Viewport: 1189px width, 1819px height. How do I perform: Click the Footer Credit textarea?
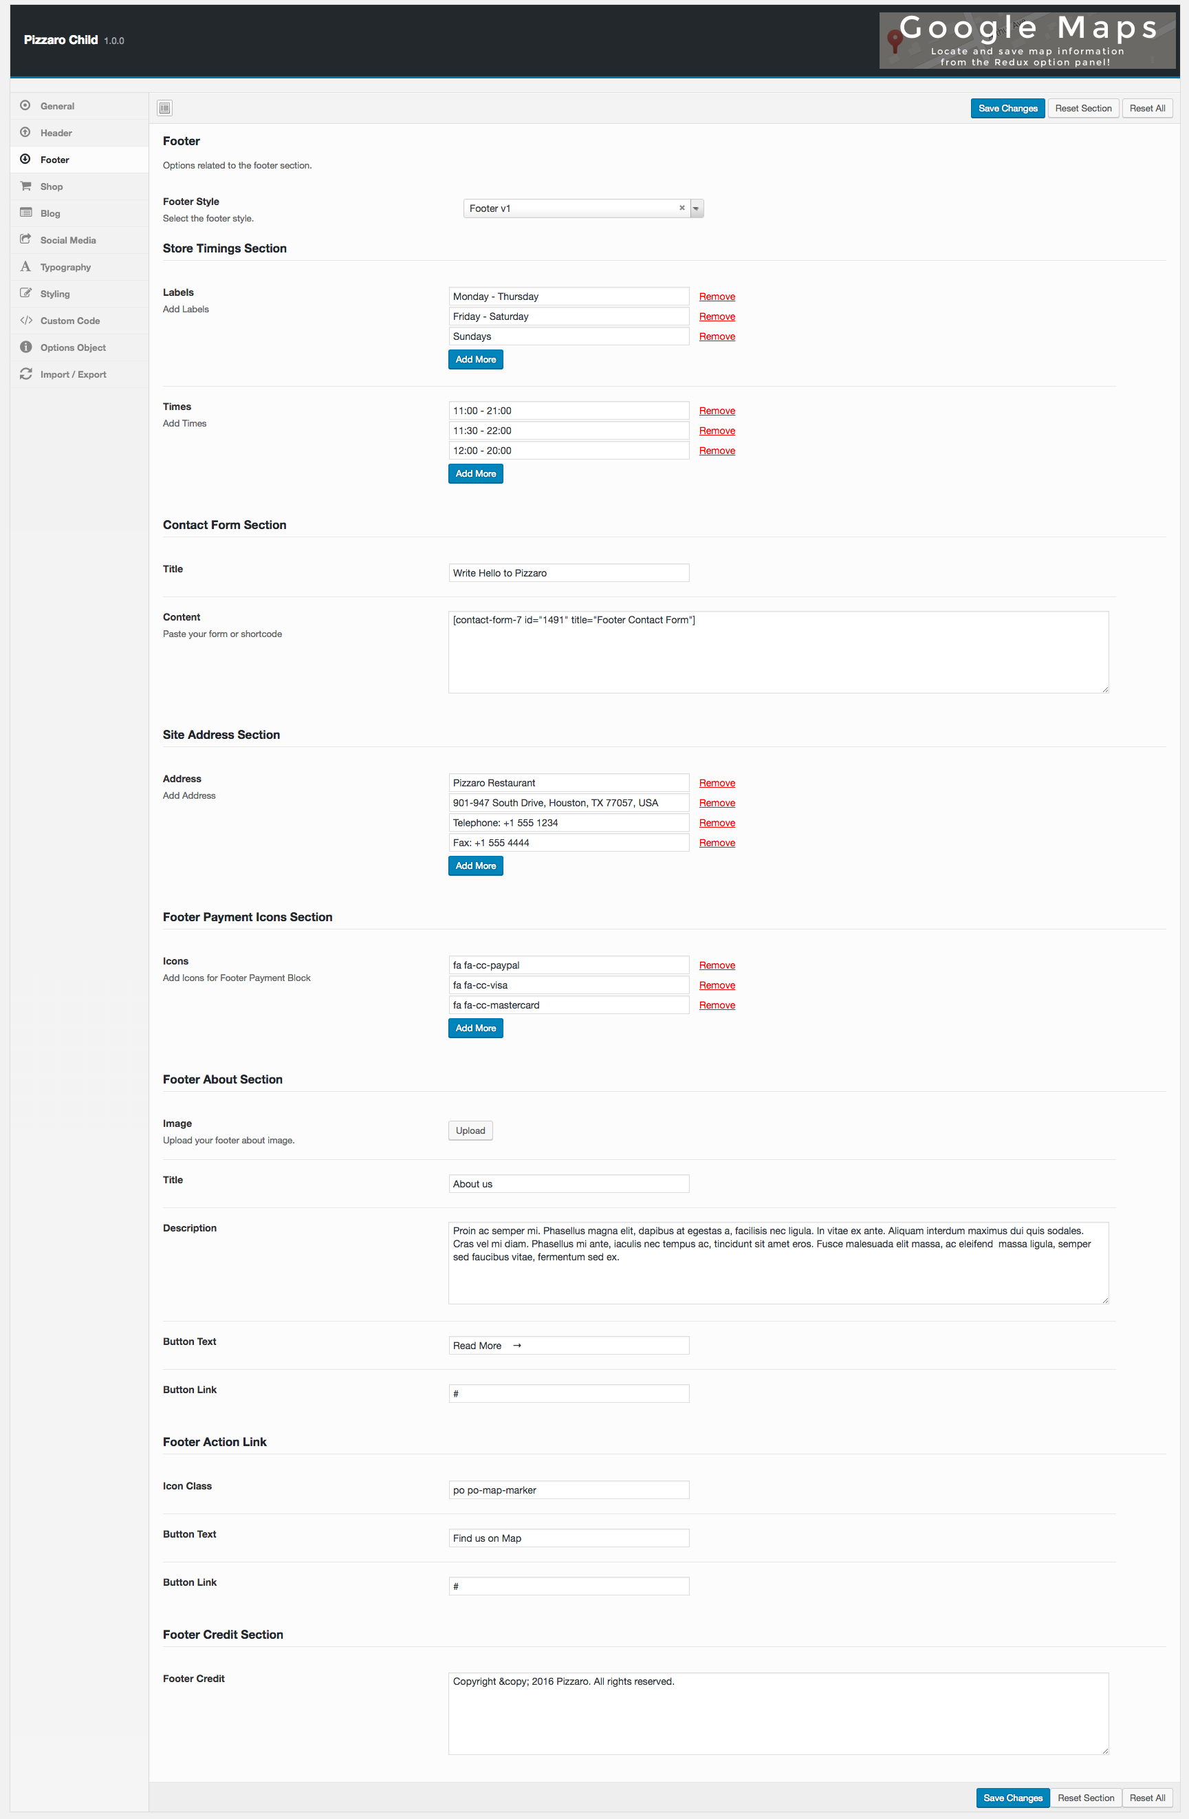click(778, 1714)
